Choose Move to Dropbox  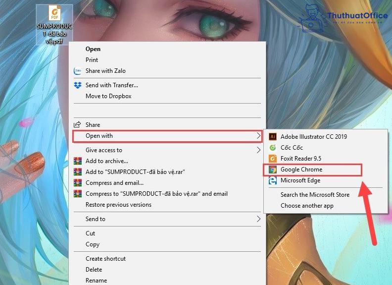click(x=108, y=96)
